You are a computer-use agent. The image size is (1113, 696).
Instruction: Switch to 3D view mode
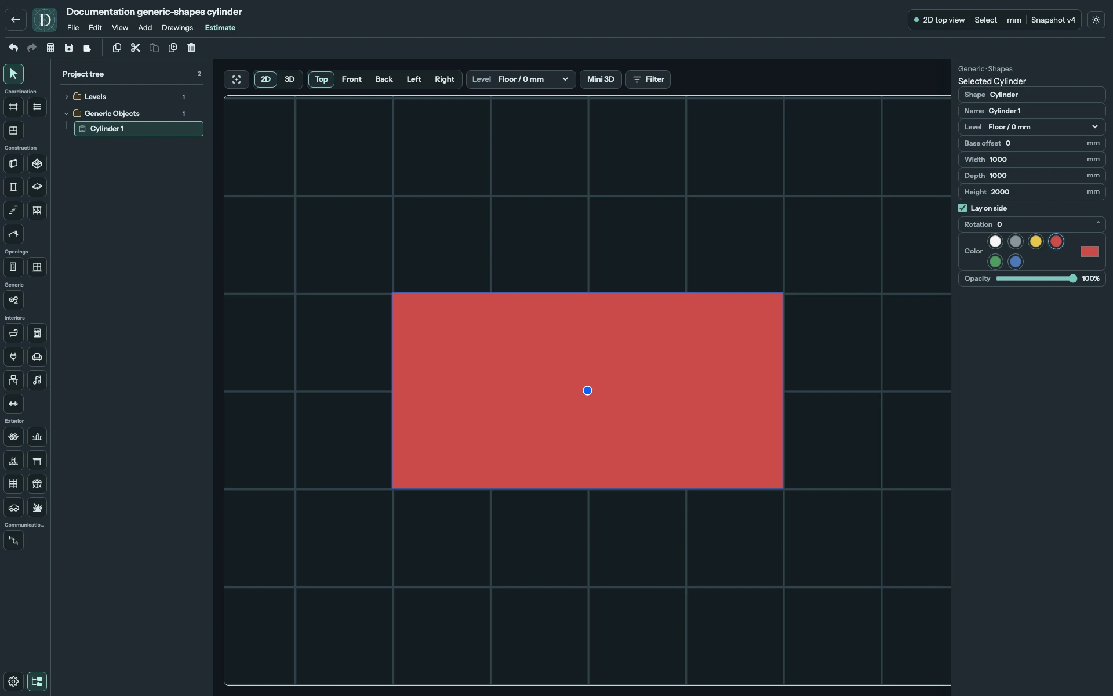(290, 79)
